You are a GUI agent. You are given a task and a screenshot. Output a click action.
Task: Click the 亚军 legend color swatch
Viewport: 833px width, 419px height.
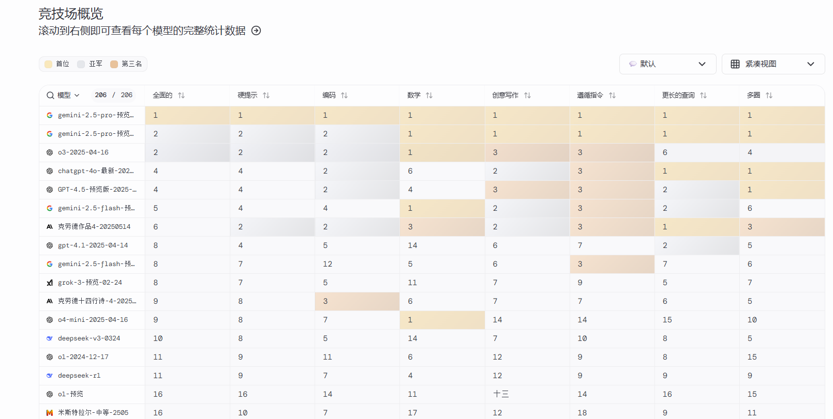[81, 64]
